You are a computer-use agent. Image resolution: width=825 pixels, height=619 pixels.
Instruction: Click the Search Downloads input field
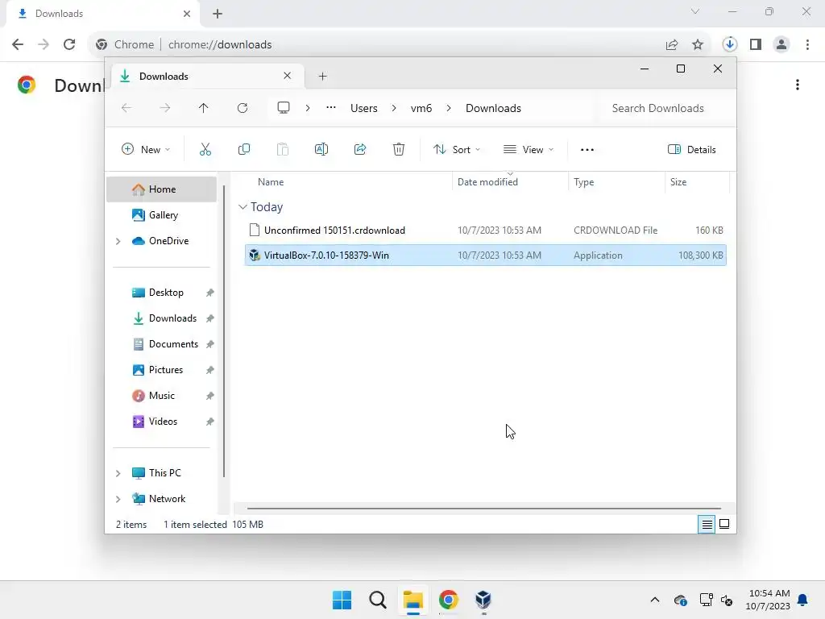tap(665, 108)
